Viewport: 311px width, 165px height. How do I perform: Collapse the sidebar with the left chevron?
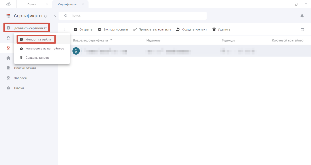point(55,16)
